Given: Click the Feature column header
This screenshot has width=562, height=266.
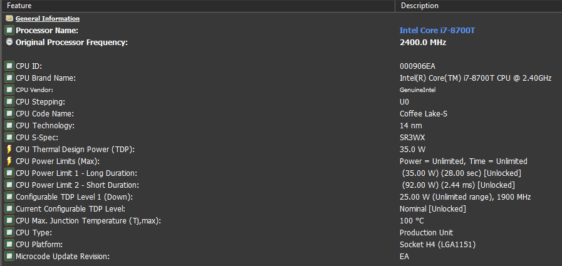Looking at the screenshot, I should click(x=19, y=6).
